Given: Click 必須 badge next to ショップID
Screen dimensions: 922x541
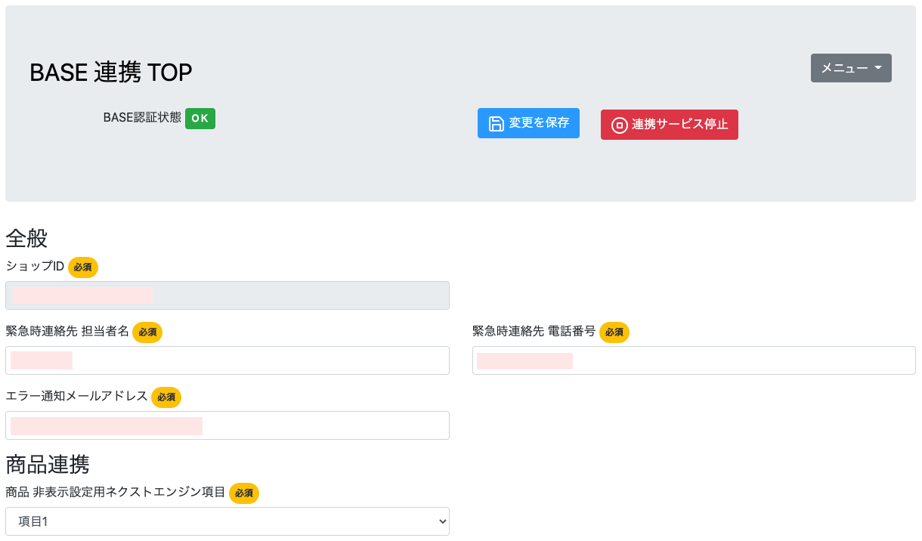Looking at the screenshot, I should (83, 267).
